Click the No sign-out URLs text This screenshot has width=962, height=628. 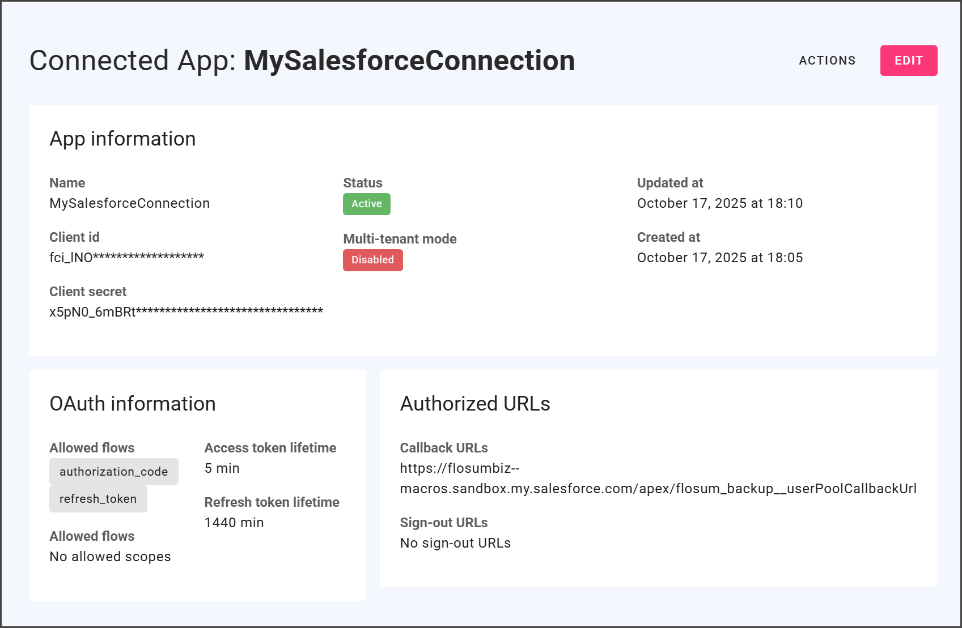coord(455,543)
